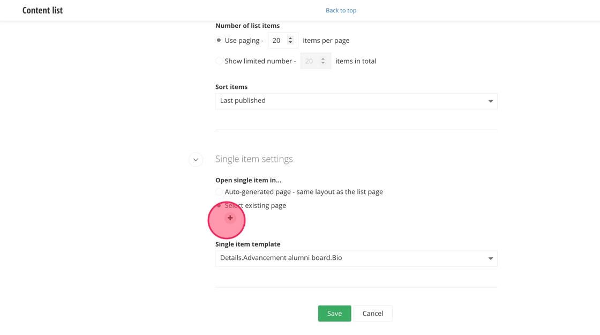Click the items in total number field
Image resolution: width=600 pixels, height=335 pixels.
[310, 61]
